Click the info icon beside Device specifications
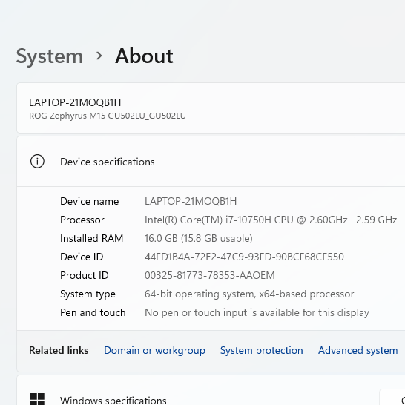The width and height of the screenshot is (405, 405). coord(37,162)
